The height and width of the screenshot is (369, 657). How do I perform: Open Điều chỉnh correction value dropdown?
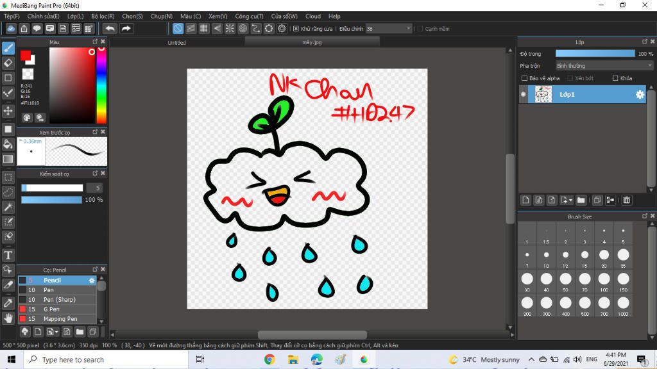389,29
